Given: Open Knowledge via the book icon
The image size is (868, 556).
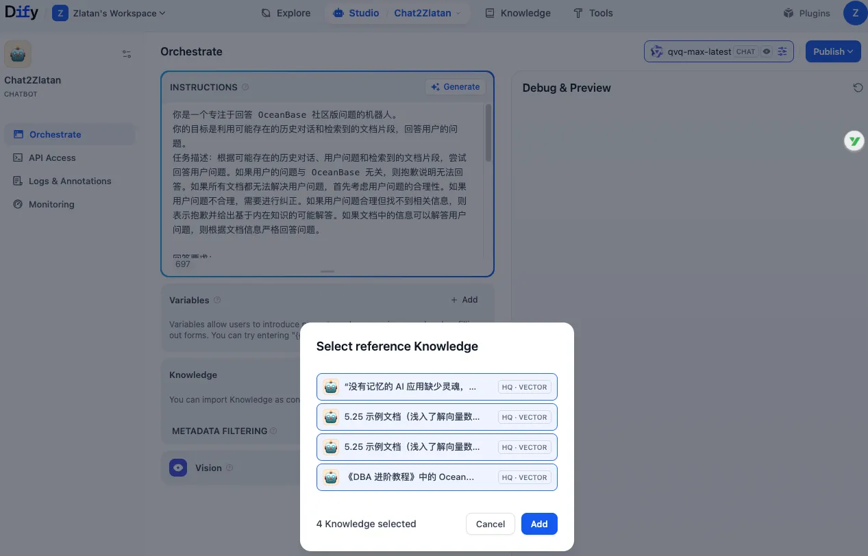Looking at the screenshot, I should click(x=491, y=12).
